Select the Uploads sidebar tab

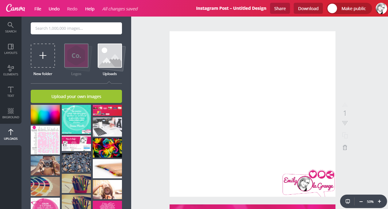pyautogui.click(x=11, y=135)
